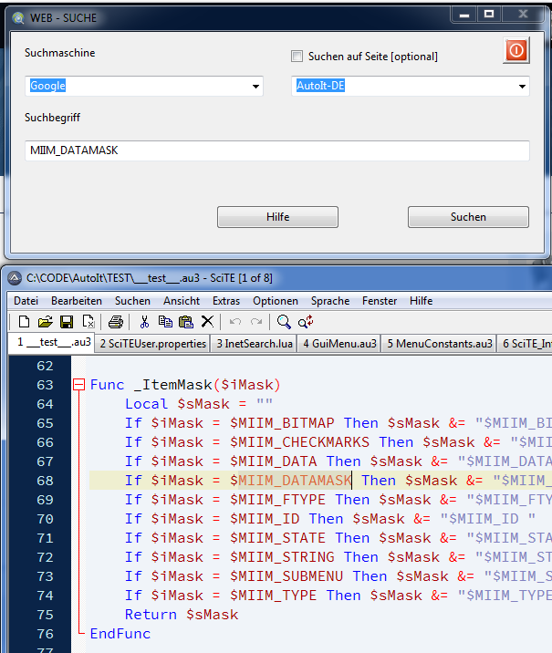Expand the AutoIt-DE site dropdown
552x653 pixels.
point(522,87)
